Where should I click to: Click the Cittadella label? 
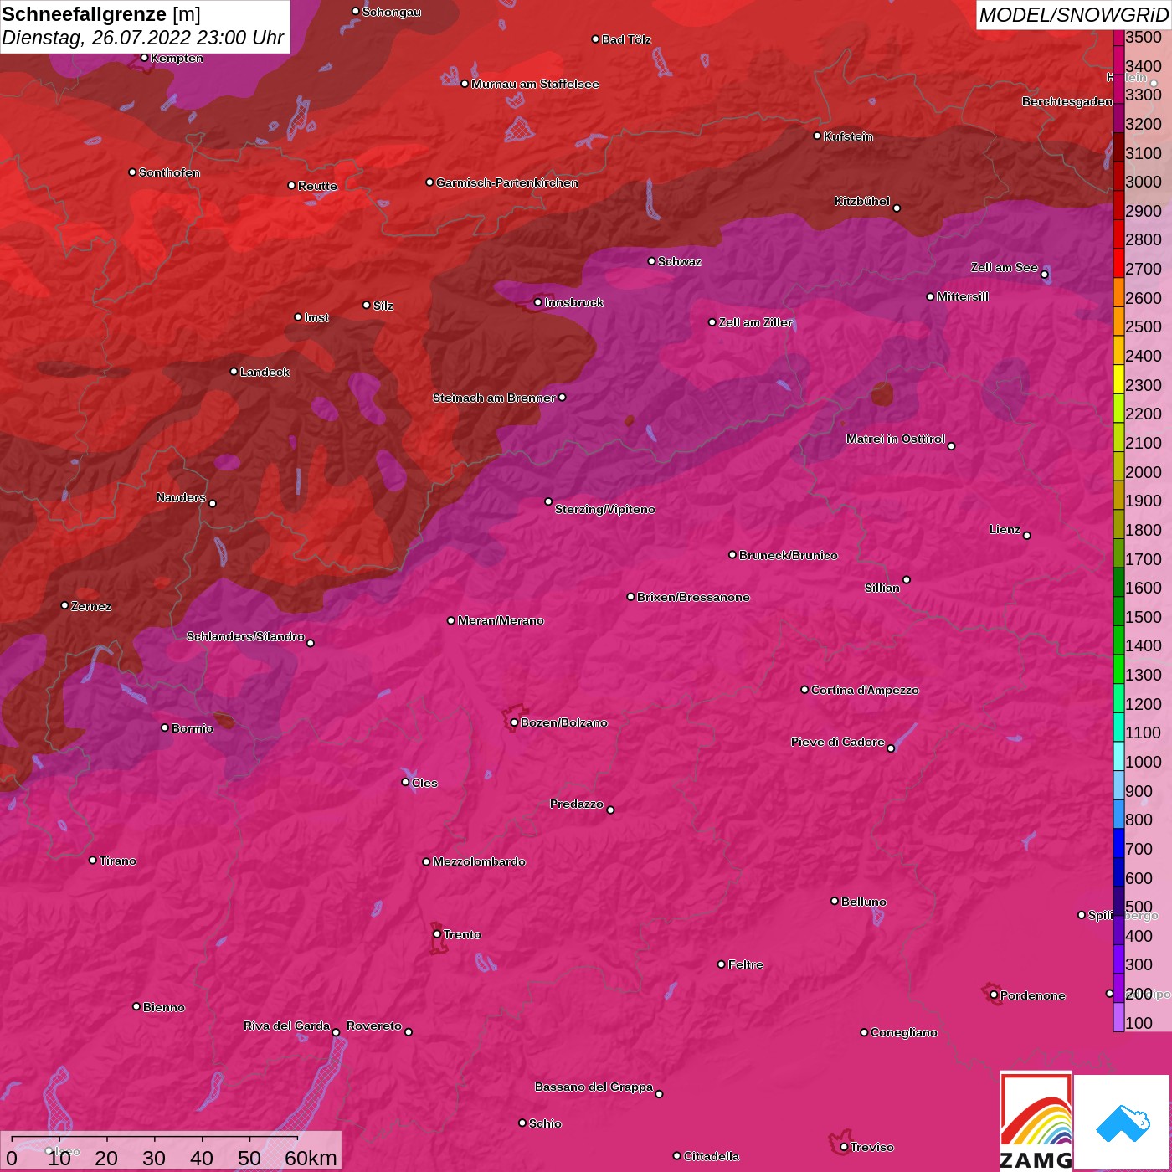pyautogui.click(x=712, y=1156)
